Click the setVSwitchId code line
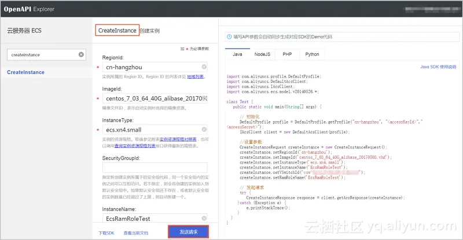 tap(302, 173)
